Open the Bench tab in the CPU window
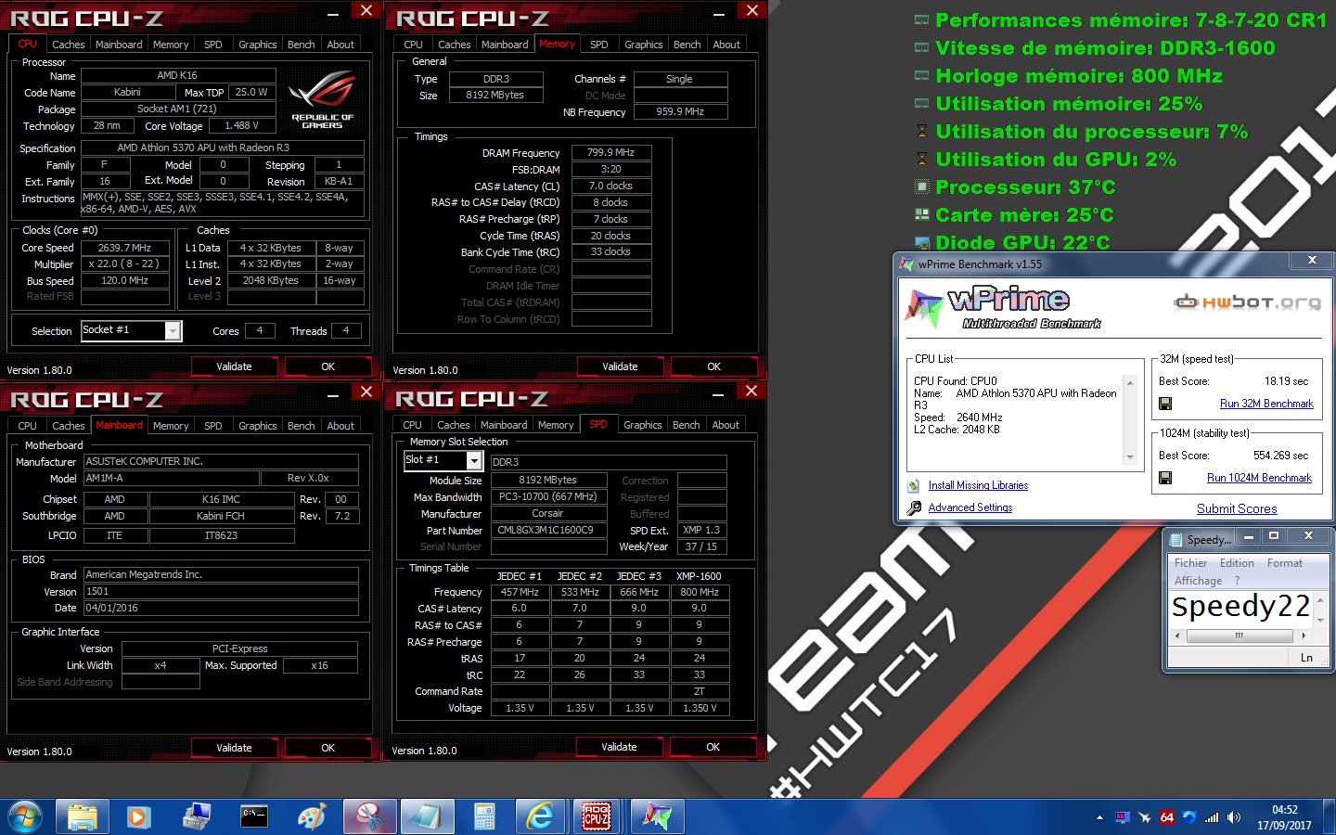The height and width of the screenshot is (835, 1336). click(301, 45)
